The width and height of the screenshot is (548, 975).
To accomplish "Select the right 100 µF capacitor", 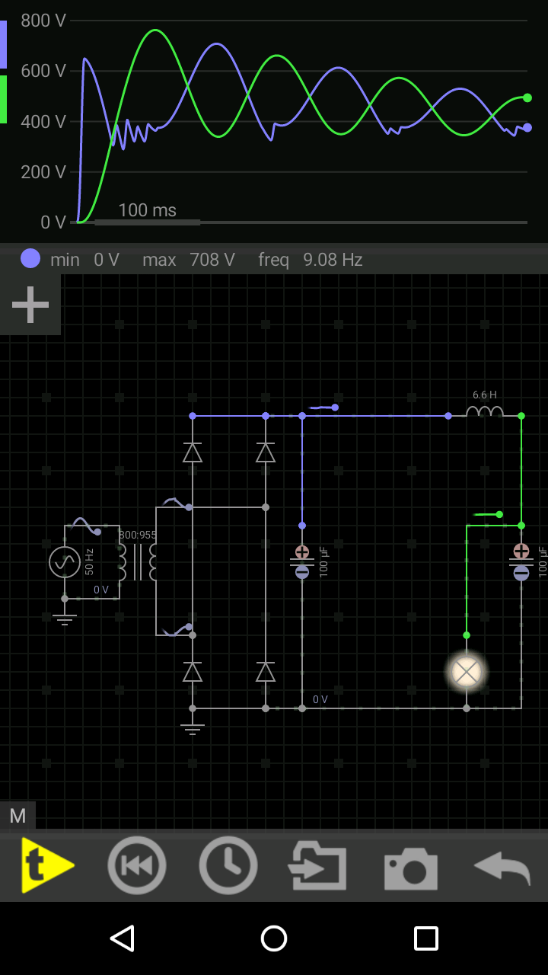I will pyautogui.click(x=521, y=562).
